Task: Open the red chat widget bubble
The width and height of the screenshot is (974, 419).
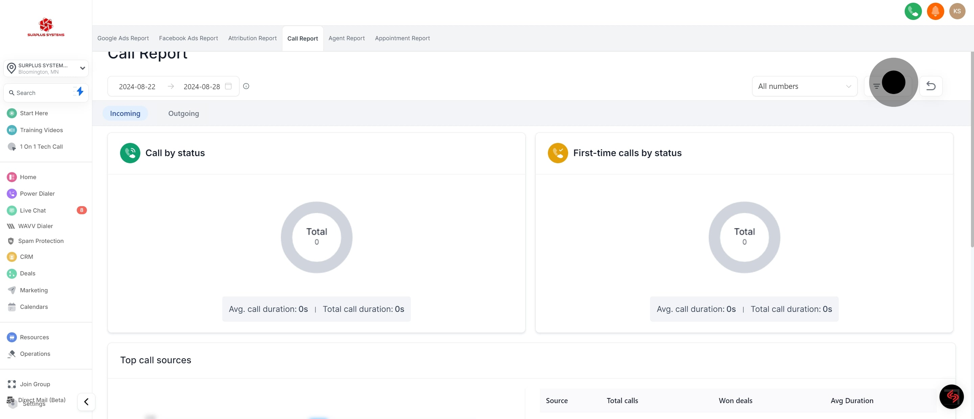Action: click(951, 396)
